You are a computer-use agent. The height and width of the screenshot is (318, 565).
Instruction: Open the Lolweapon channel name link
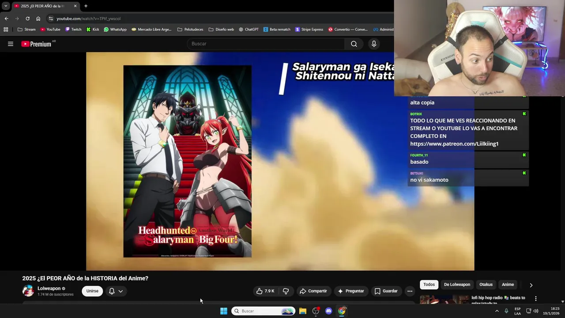click(x=49, y=288)
